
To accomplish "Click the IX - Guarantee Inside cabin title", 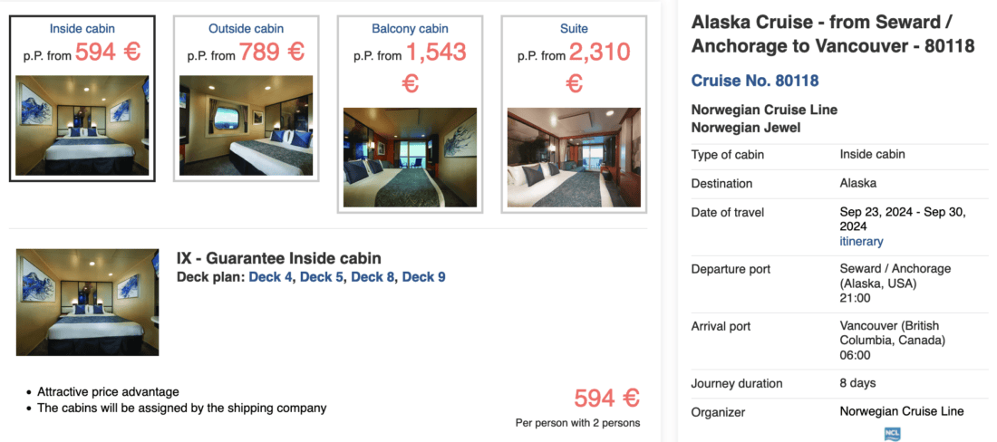I will [279, 259].
